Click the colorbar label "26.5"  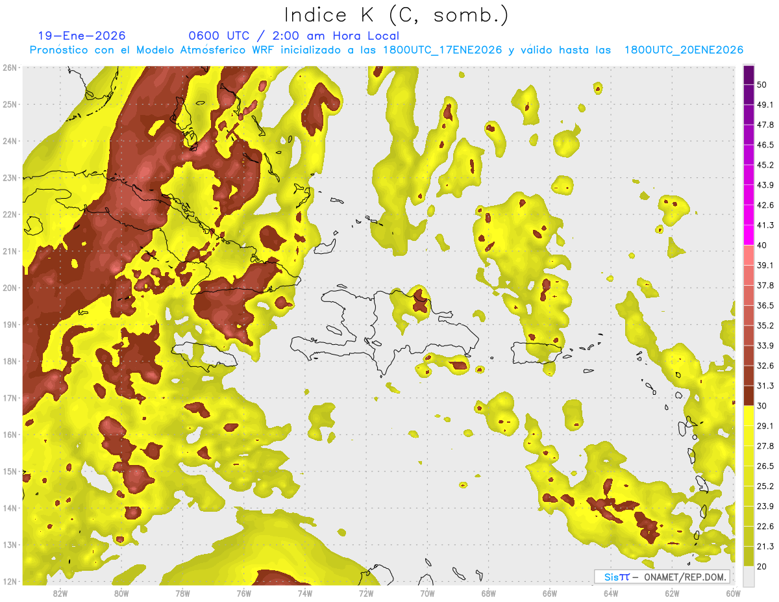click(x=765, y=466)
